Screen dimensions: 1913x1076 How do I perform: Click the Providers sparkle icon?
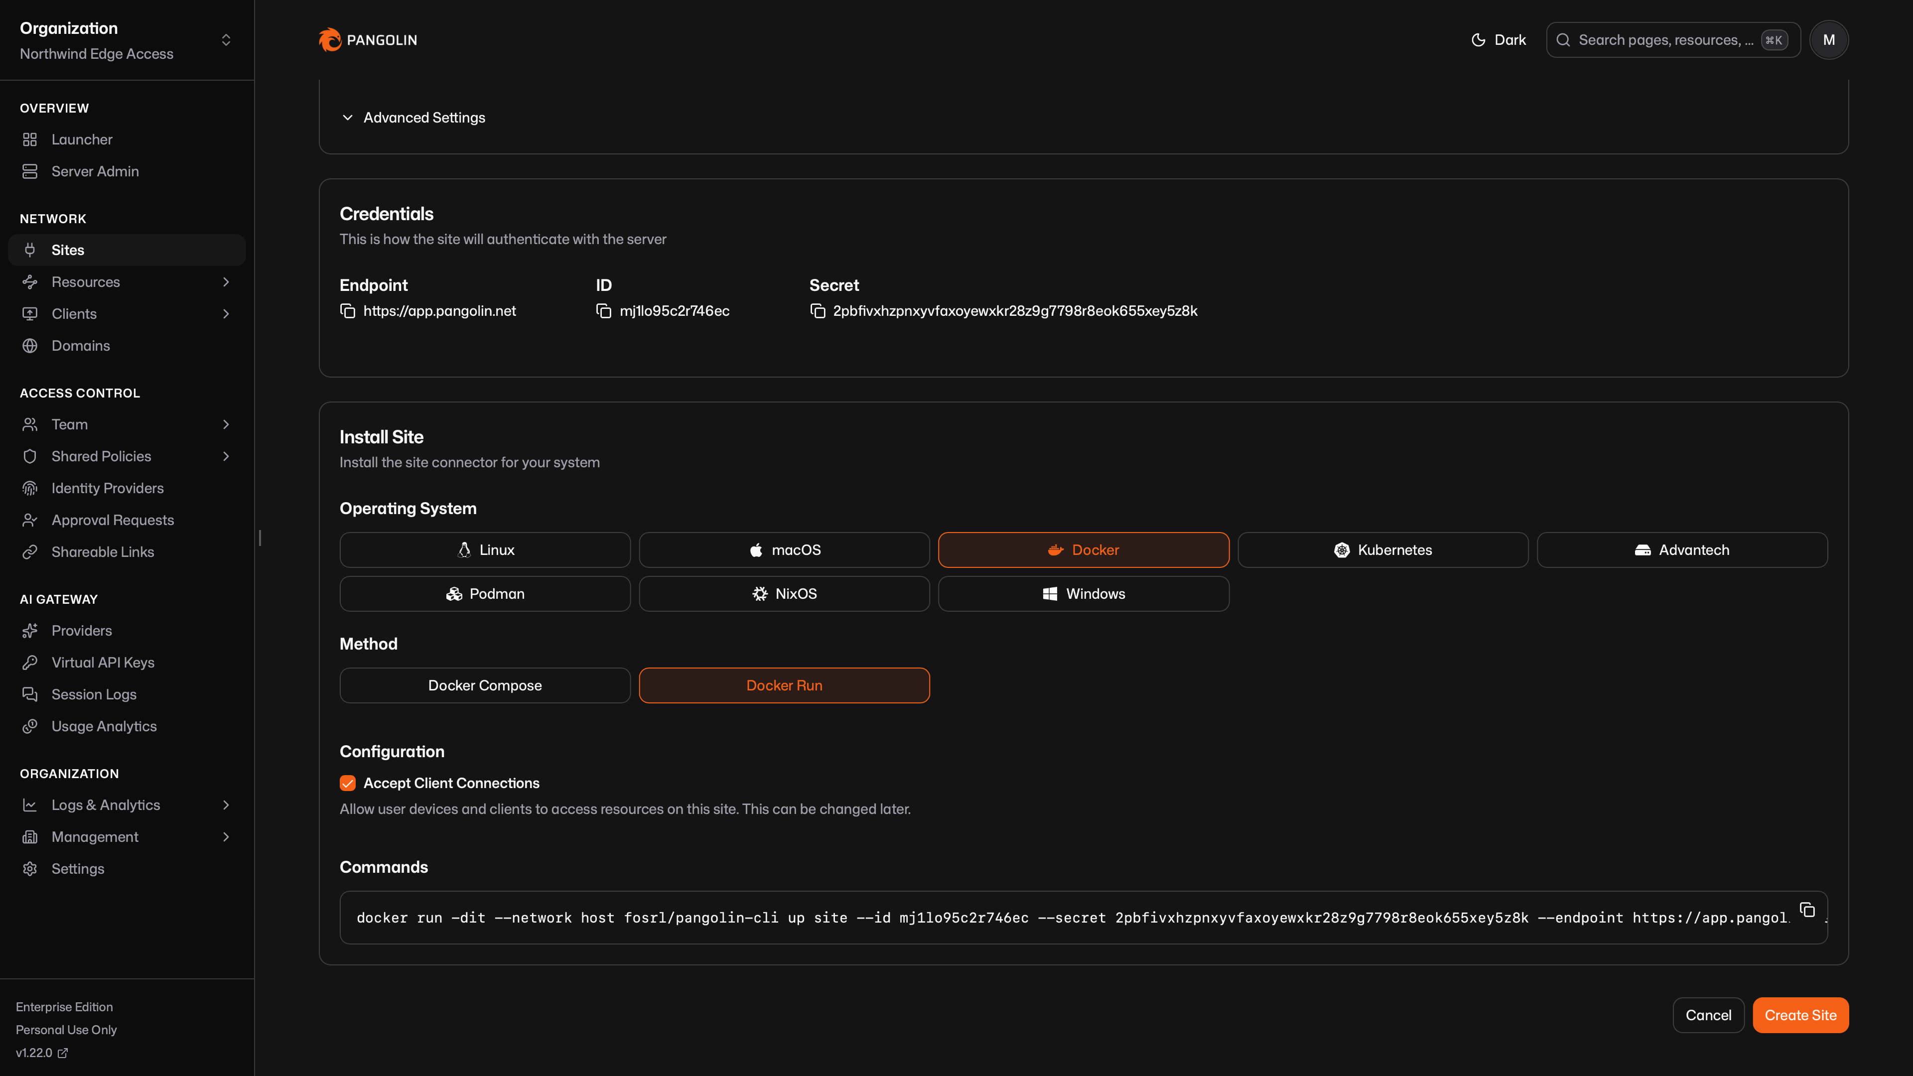click(30, 631)
